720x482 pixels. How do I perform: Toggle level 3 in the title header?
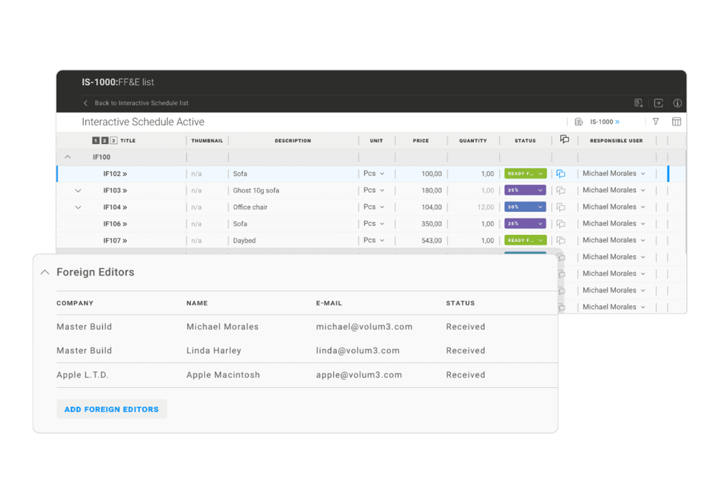pyautogui.click(x=113, y=141)
